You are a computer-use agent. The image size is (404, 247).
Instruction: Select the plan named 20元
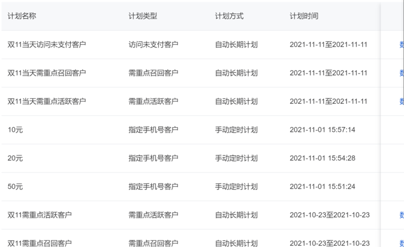click(15, 158)
